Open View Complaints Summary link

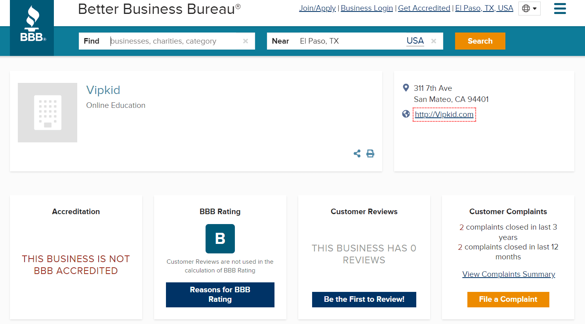509,274
